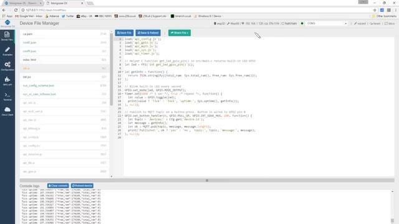The height and width of the screenshot is (224, 399).
Task: Click the Mongoose OS logo
Action: tap(7, 24)
